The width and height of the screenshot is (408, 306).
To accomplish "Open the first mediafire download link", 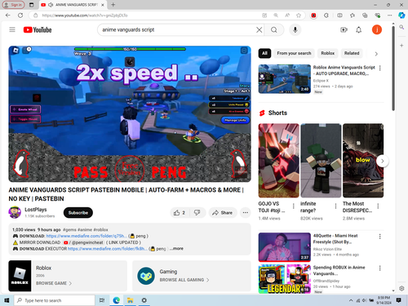I will click(86, 236).
